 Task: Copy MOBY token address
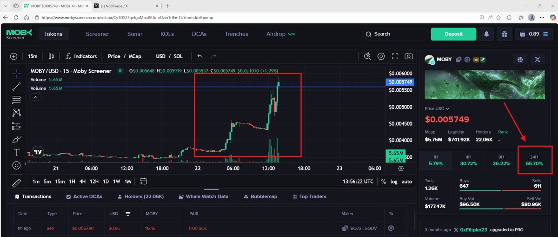tap(458, 60)
